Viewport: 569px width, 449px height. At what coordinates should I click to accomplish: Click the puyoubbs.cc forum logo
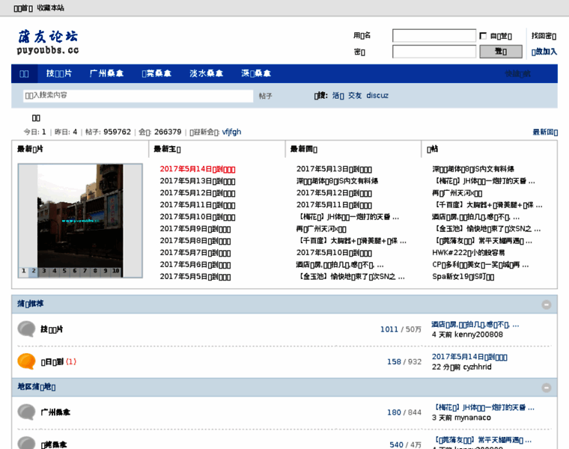pyautogui.click(x=48, y=42)
